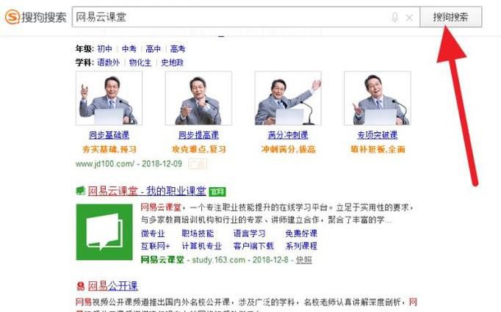The image size is (501, 312).
Task: Click the green 网易云课堂 logo image
Action: (104, 232)
